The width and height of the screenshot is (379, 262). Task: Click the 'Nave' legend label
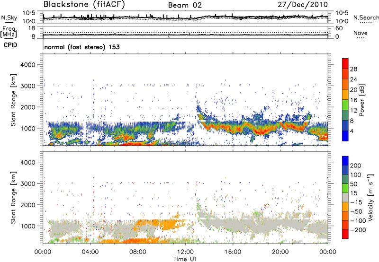pyautogui.click(x=361, y=33)
